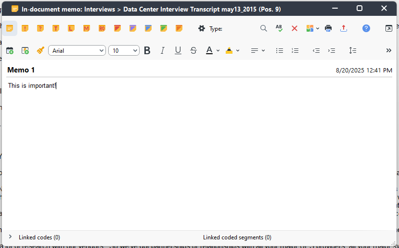Open font color dropdown arrow
Screen dimensions: 399x248
click(218, 50)
